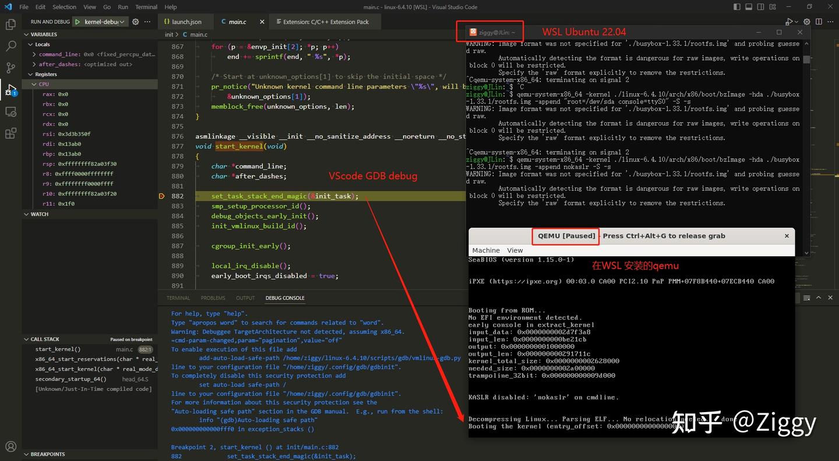Screen dimensions: 839x461
Task: Toggle the bottom panel visibility
Action: (x=749, y=7)
